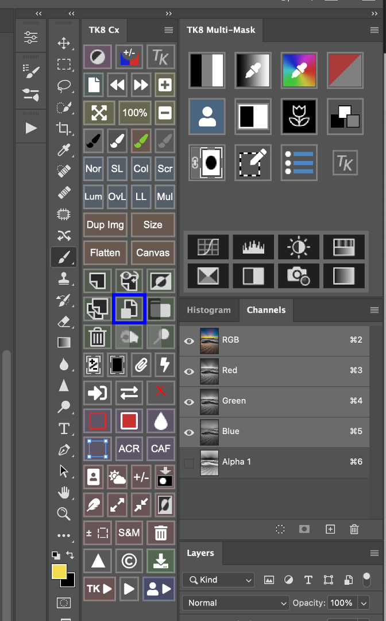Click the green paintbrush icon in TK8 Cx
The image size is (386, 621).
141,141
